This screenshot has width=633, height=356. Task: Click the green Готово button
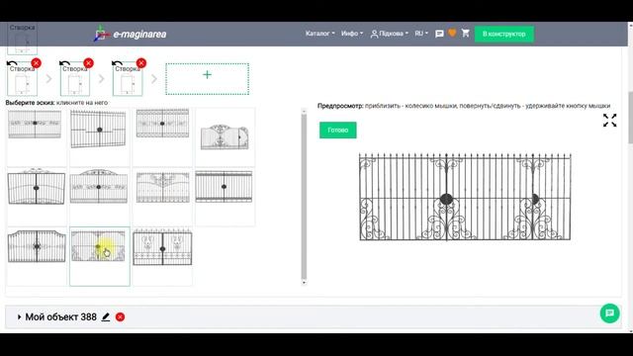click(338, 130)
